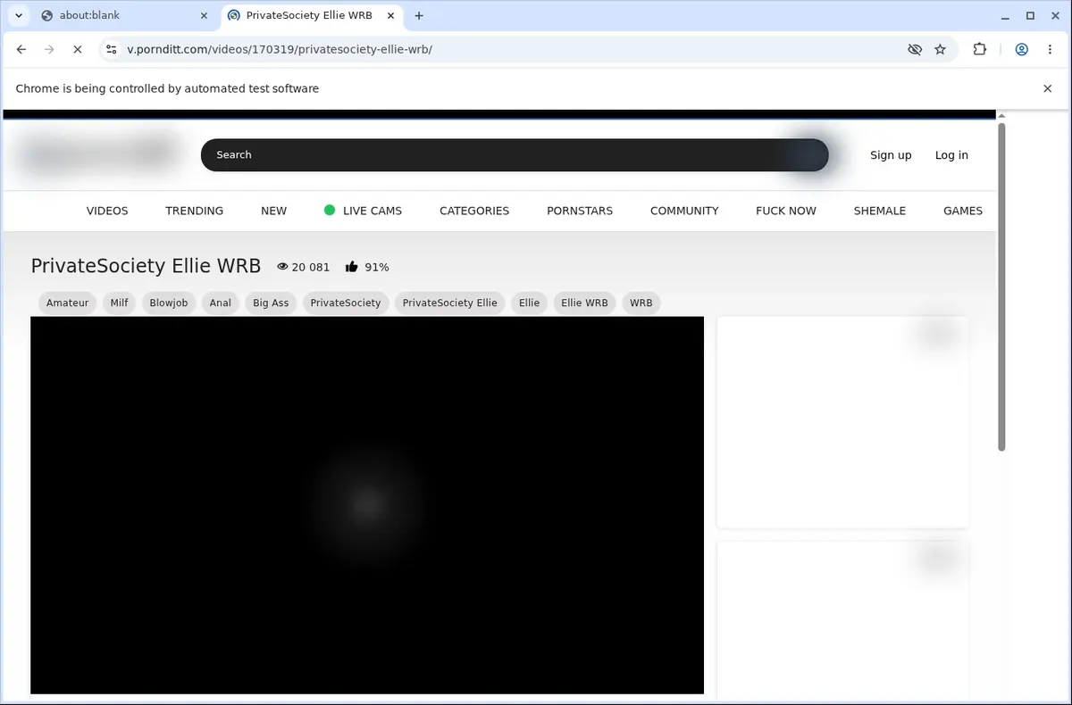This screenshot has width=1072, height=705.
Task: Click the browser forward arrow
Action: [49, 50]
